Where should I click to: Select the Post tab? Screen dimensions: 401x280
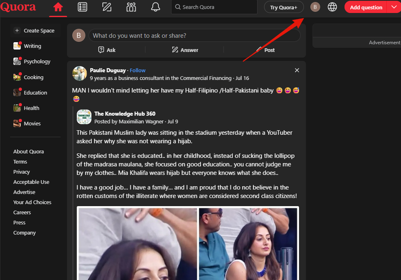coord(265,50)
